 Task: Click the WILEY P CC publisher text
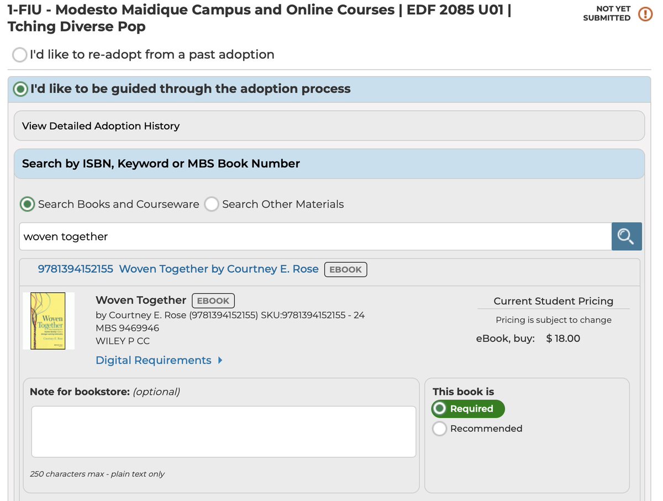123,341
